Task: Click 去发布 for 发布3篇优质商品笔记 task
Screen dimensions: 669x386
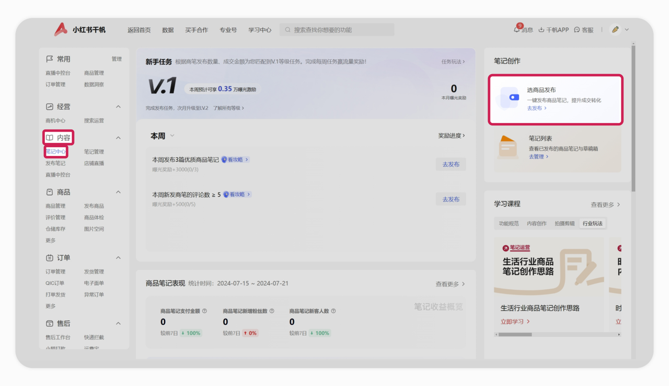Action: tap(451, 164)
